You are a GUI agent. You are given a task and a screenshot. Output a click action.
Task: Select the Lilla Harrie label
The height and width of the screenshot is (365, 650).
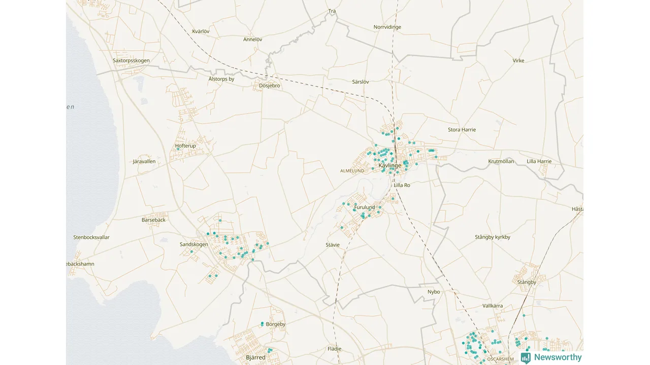click(539, 162)
